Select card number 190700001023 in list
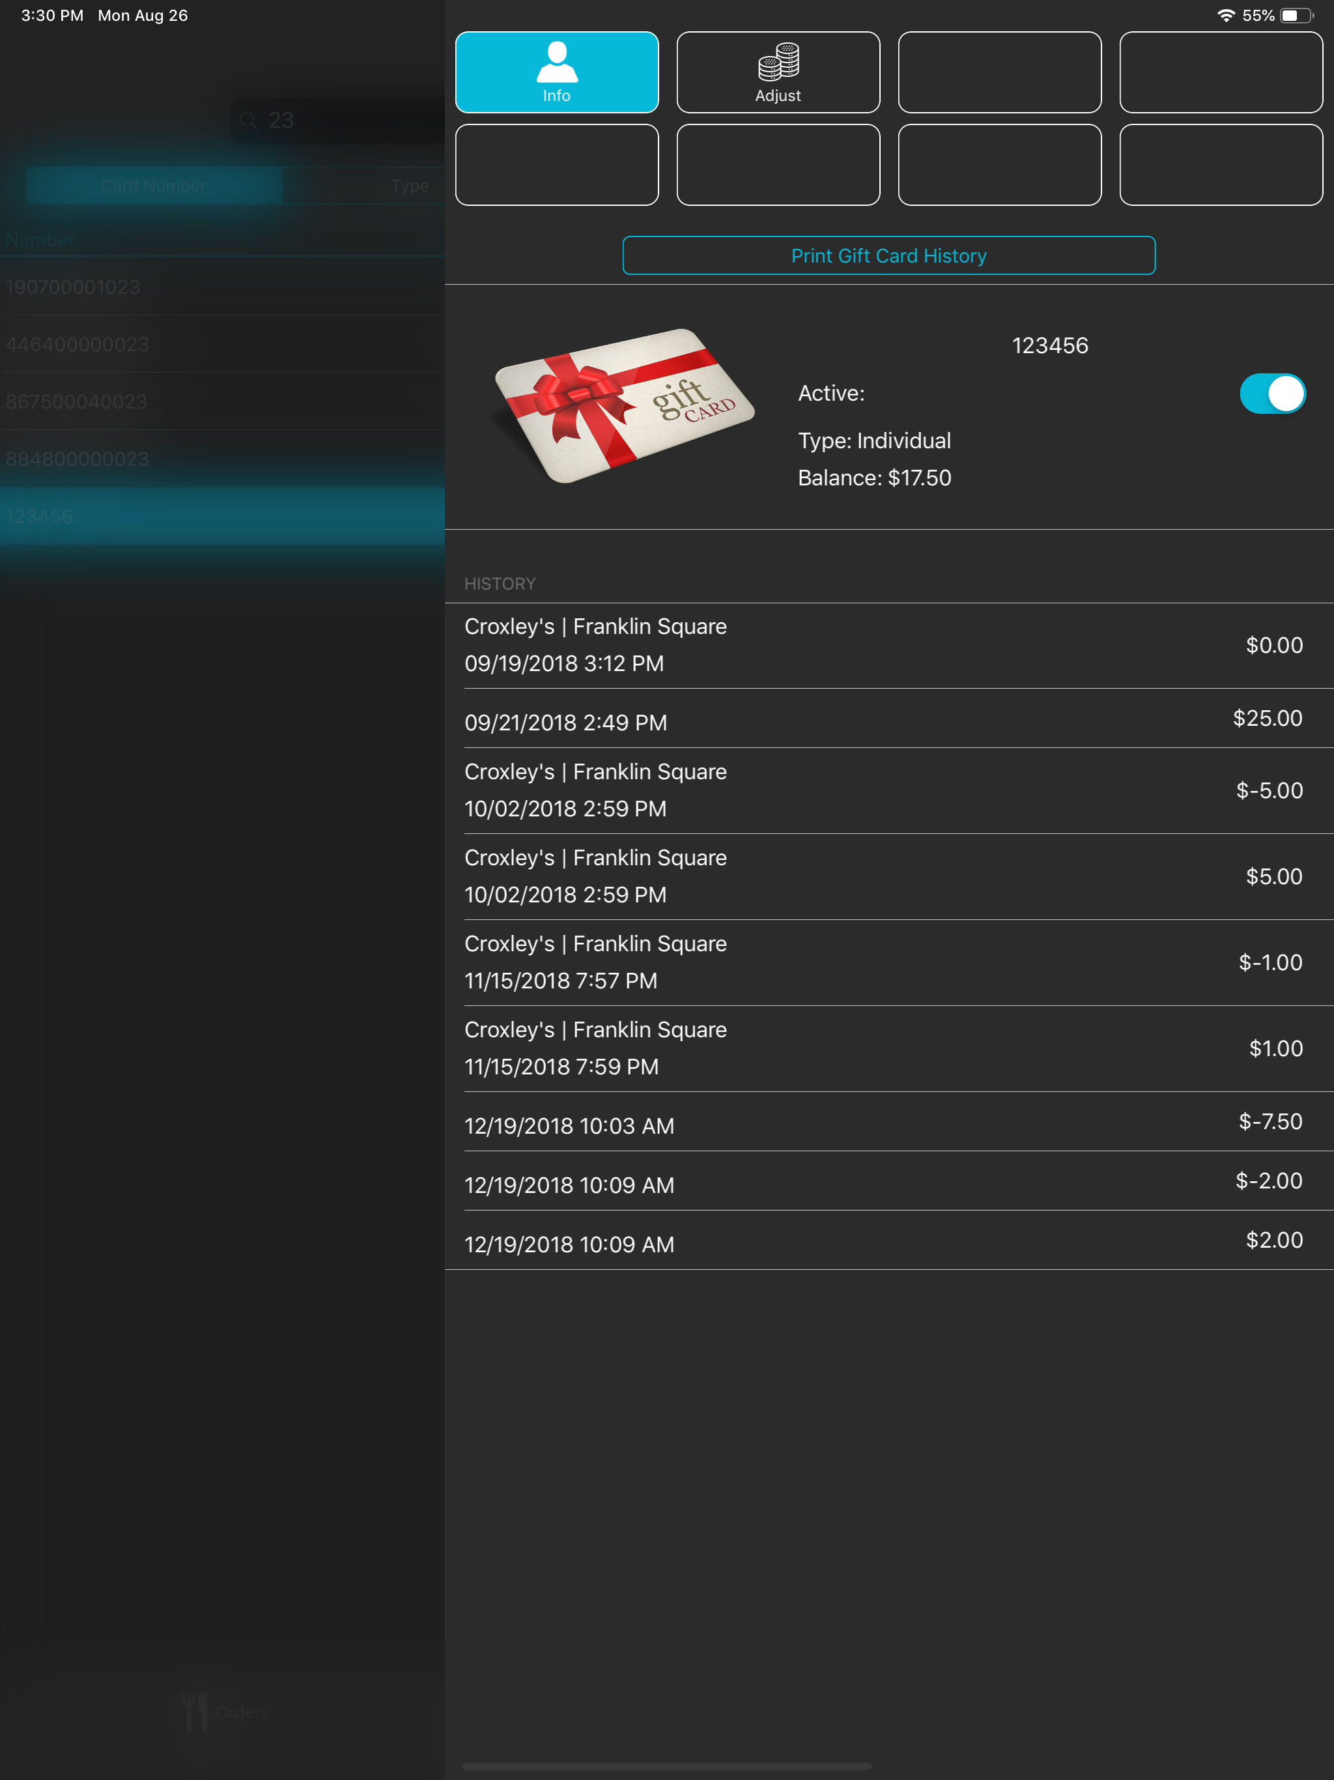Image resolution: width=1334 pixels, height=1780 pixels. coord(222,287)
